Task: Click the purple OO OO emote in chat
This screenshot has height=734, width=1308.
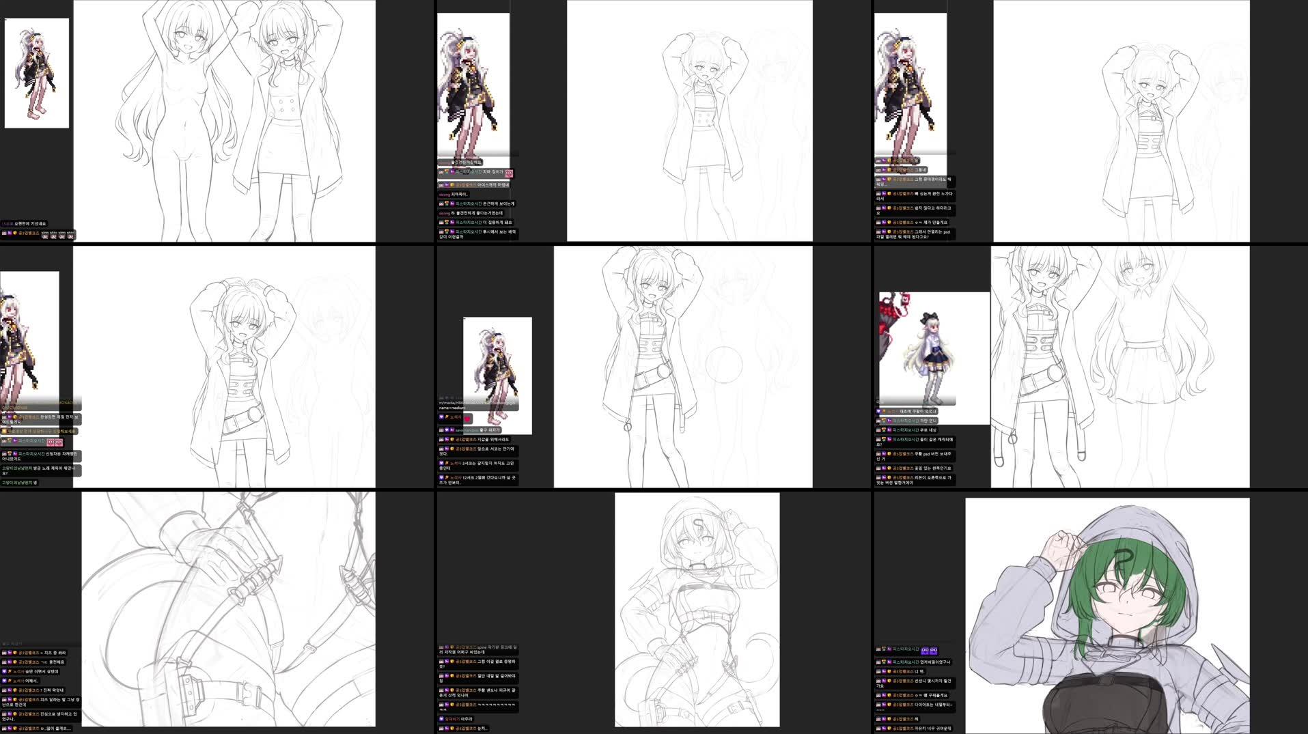Action: click(x=929, y=651)
